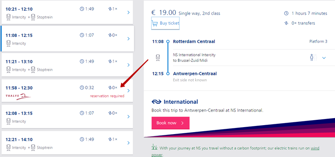Screen dimensions: 335x157
Task: Expand the NS International Intercity leg details chevron
Action: pyautogui.click(x=324, y=58)
